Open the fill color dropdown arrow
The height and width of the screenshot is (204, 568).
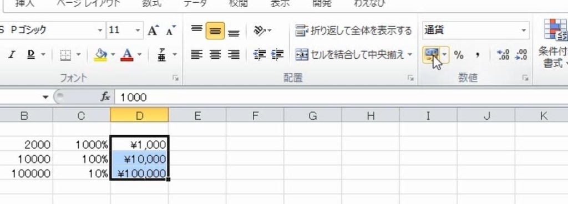point(113,55)
